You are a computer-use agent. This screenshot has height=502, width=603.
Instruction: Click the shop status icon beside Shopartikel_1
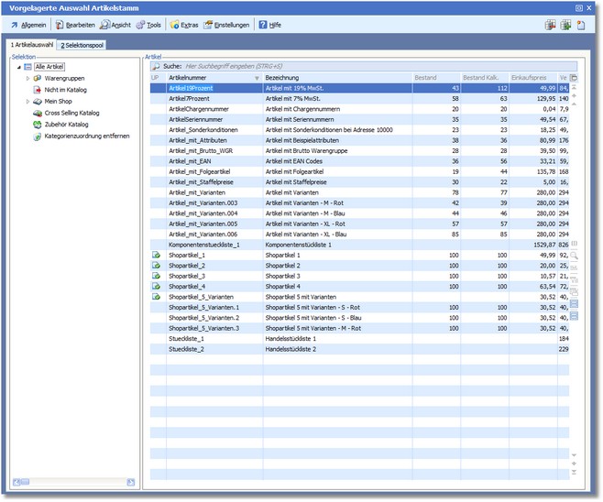tap(156, 255)
